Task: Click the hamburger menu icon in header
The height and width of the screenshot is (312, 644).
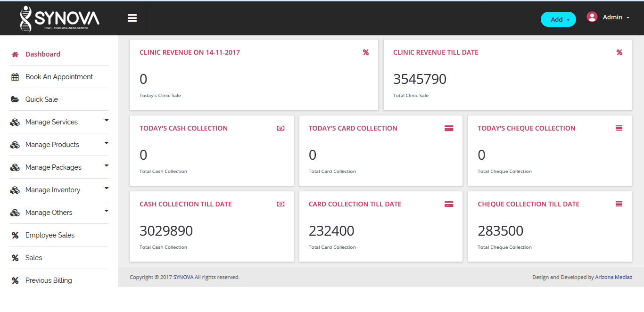Action: coord(132,18)
